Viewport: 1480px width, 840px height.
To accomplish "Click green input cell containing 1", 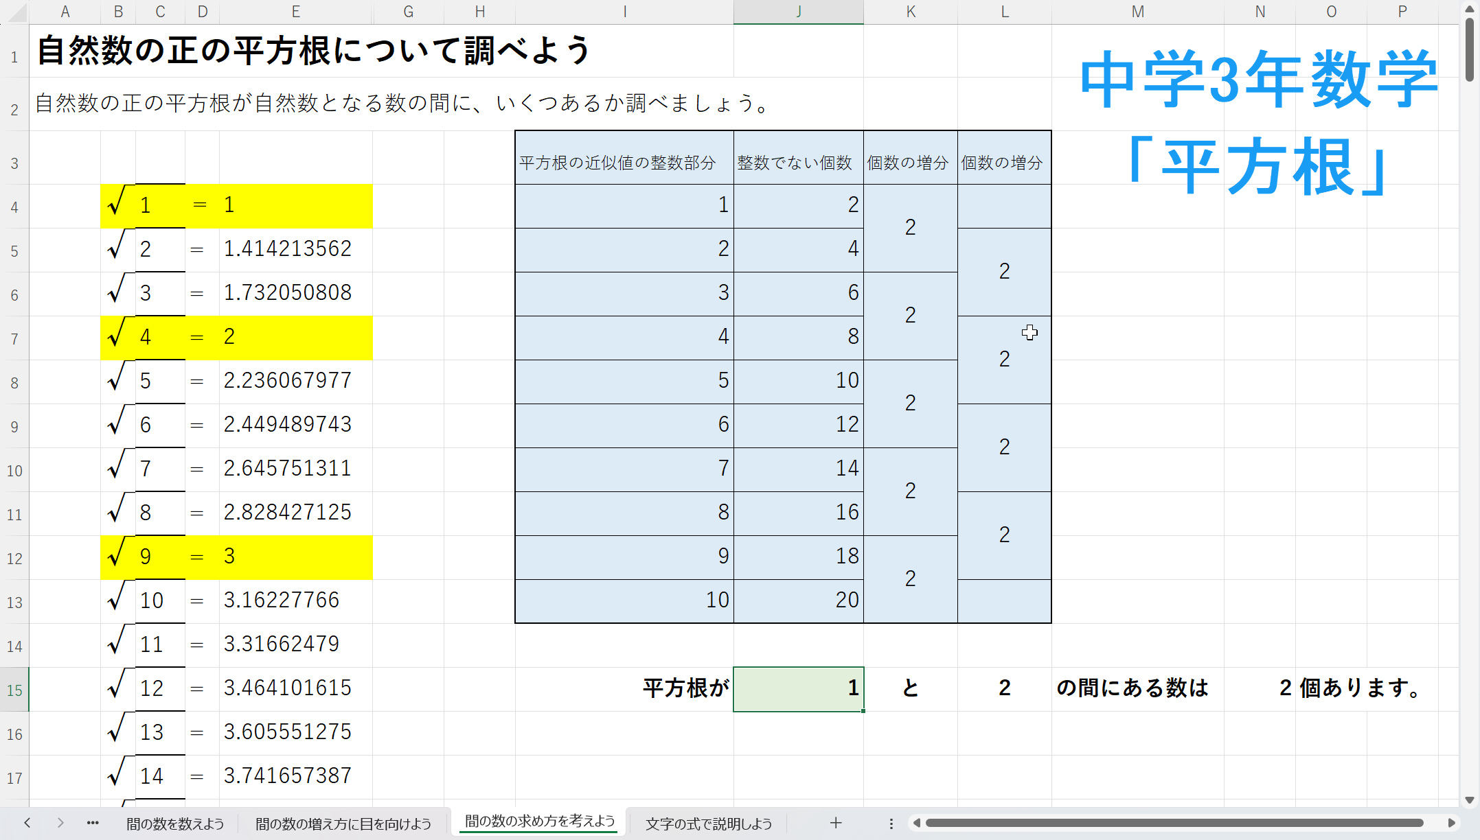I will pos(798,688).
